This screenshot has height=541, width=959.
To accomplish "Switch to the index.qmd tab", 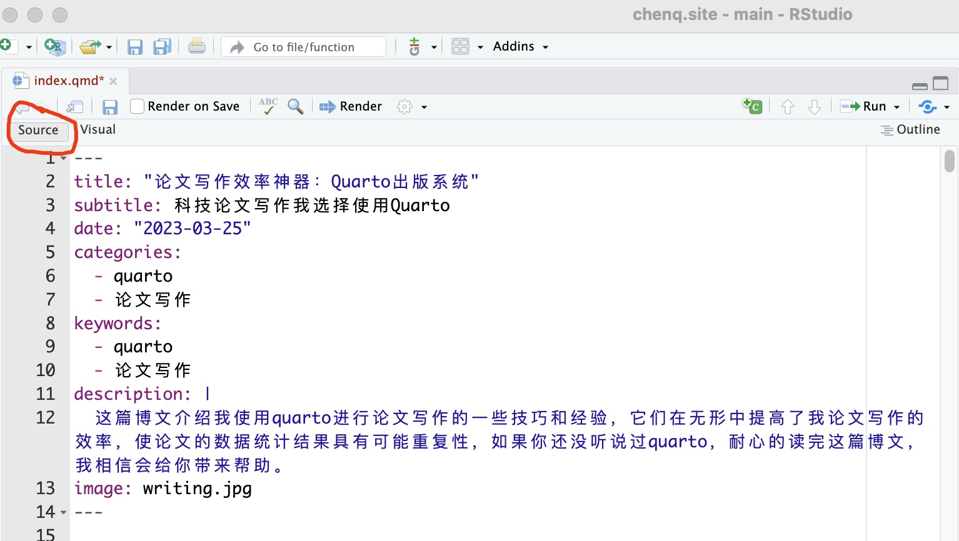I will (69, 81).
